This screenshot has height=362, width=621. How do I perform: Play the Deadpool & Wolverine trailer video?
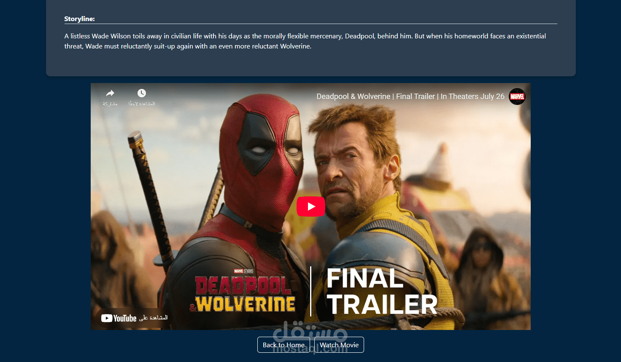[x=311, y=206]
